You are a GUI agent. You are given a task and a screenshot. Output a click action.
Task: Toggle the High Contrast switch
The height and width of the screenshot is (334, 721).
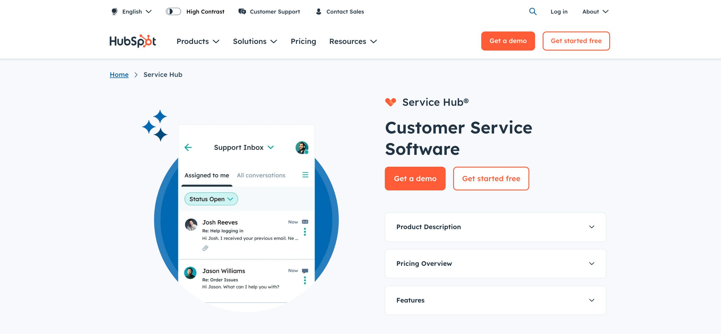173,12
